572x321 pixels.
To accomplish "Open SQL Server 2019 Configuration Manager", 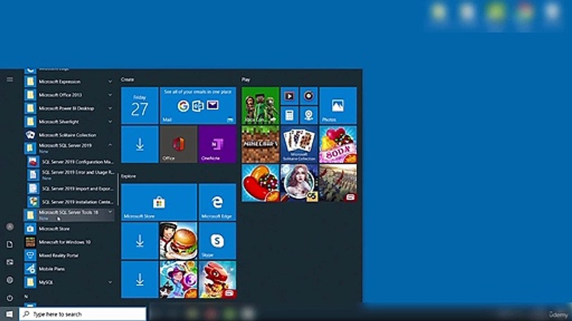I will tap(70, 161).
